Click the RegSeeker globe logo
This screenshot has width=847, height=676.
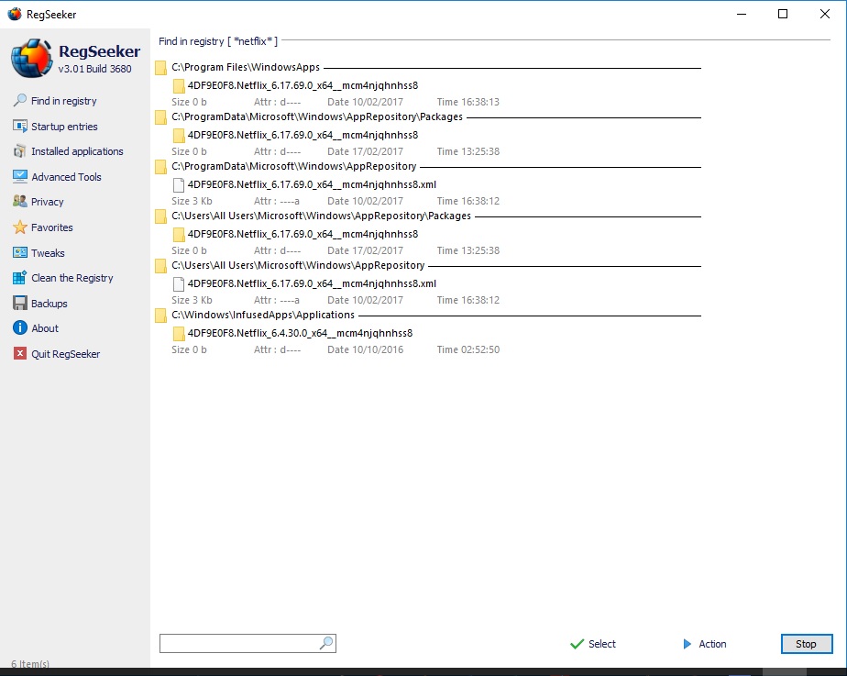[x=31, y=58]
